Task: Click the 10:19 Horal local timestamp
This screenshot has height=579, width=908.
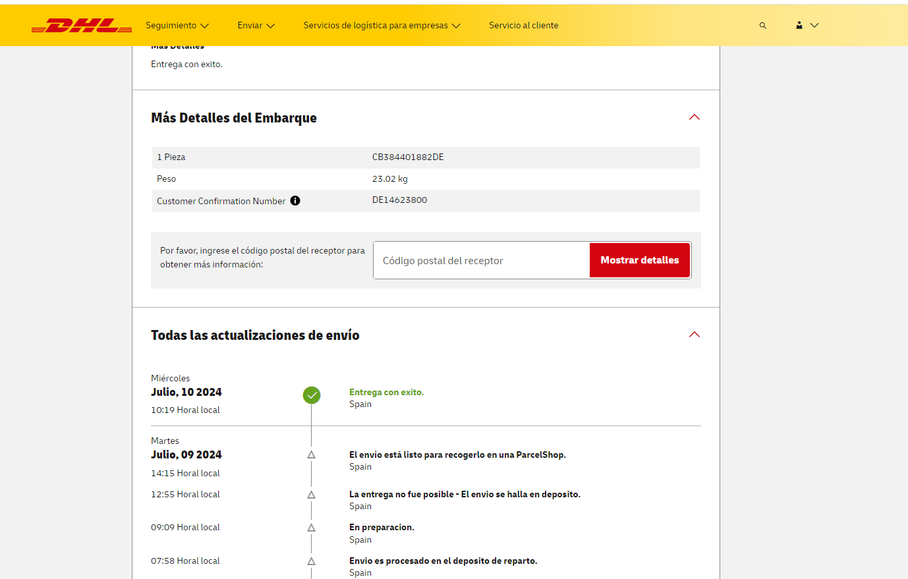Action: point(185,410)
